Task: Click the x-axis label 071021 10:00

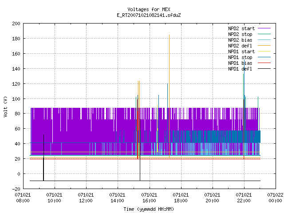Action: (x=54, y=198)
